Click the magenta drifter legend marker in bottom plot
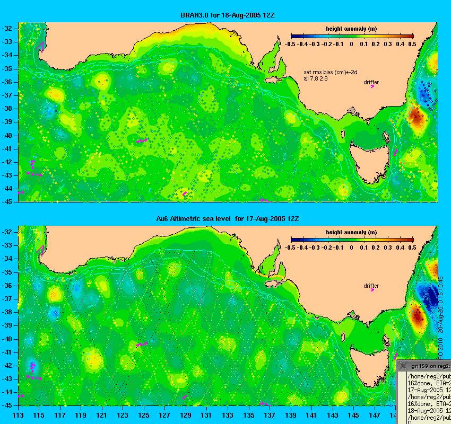The image size is (451, 424). [x=372, y=290]
